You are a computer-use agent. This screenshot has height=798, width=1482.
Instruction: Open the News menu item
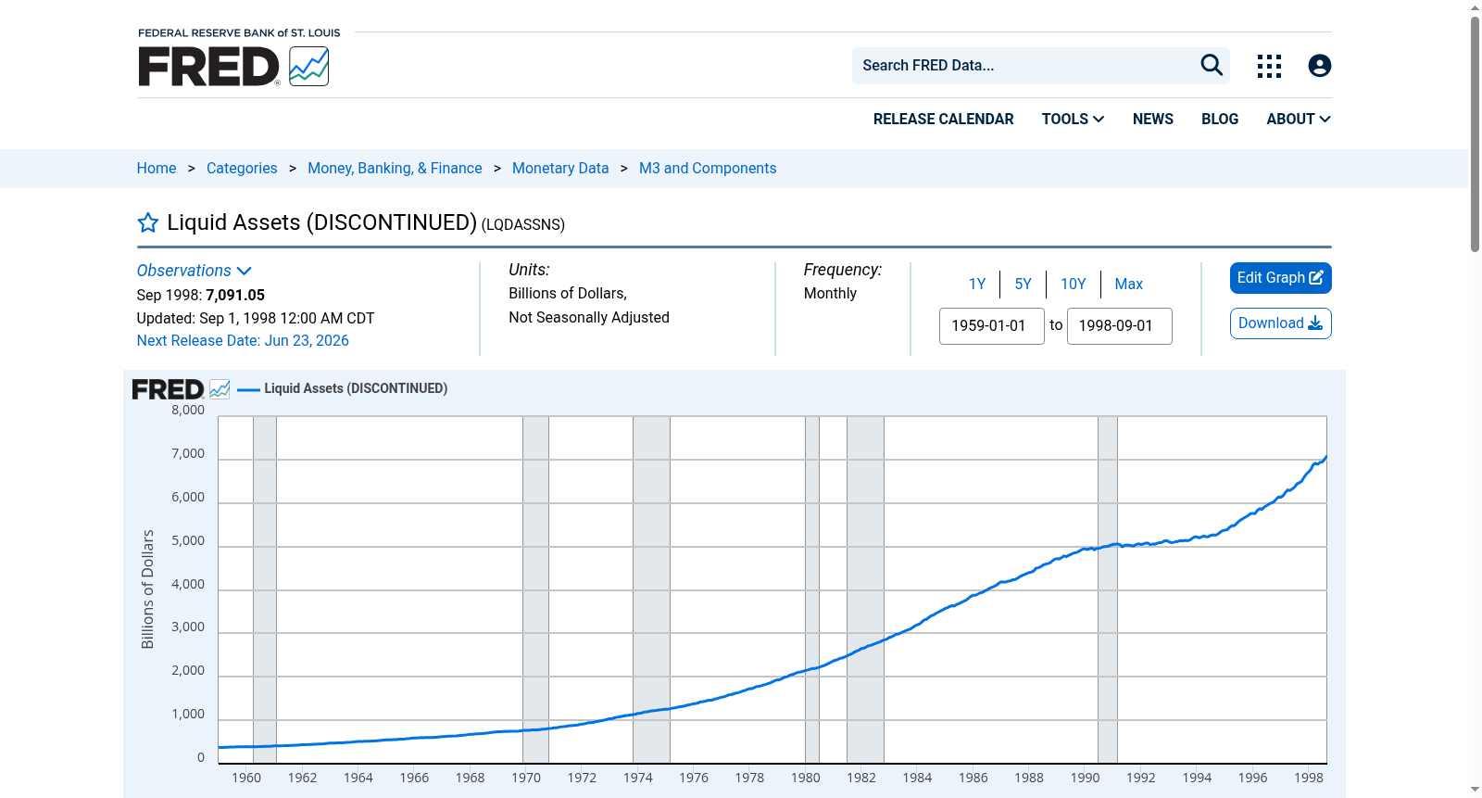[x=1152, y=119]
